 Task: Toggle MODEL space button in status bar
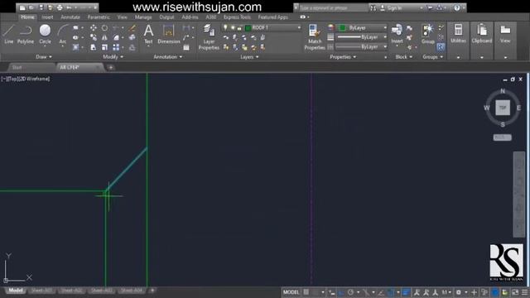(x=291, y=292)
